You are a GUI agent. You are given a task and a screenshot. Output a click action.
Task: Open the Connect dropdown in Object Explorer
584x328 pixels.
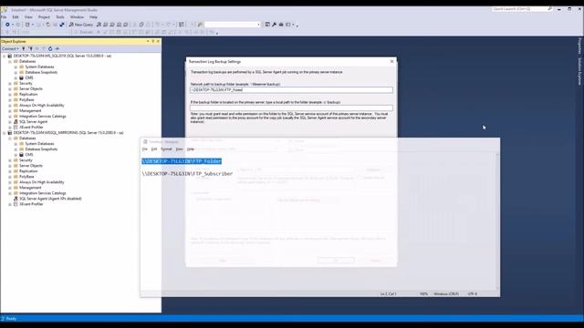click(10, 48)
